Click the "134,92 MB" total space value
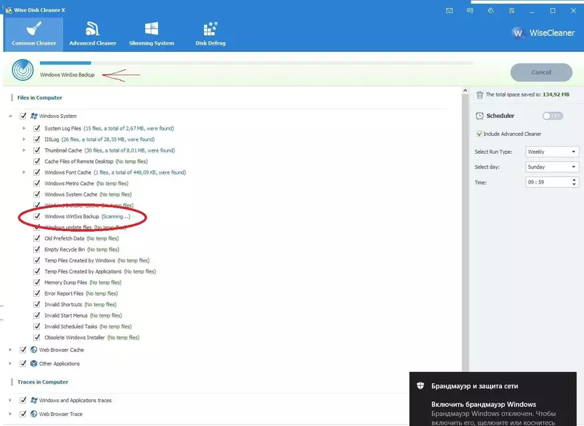This screenshot has height=426, width=584. (x=556, y=95)
